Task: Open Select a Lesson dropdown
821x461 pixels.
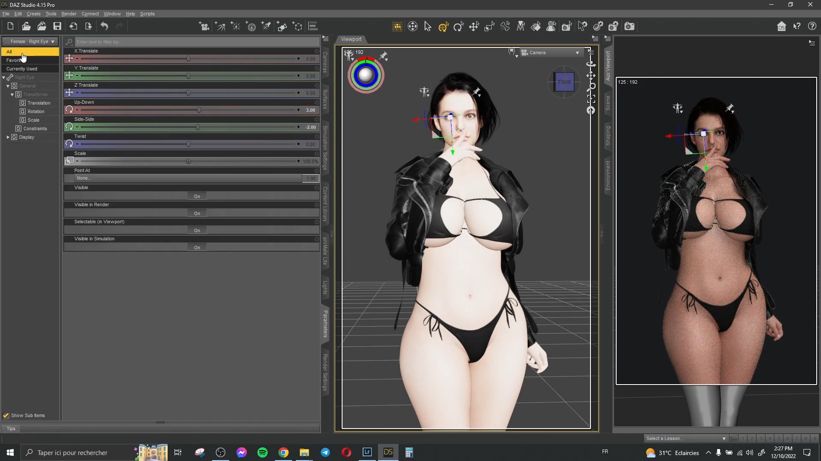Action: 686,438
